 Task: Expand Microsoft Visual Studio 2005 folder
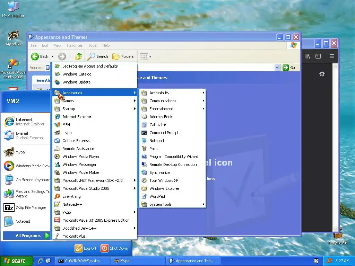95,188
